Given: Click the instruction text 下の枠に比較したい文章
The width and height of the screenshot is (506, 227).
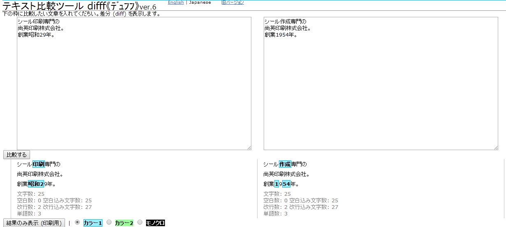Looking at the screenshot, I should tap(81, 14).
